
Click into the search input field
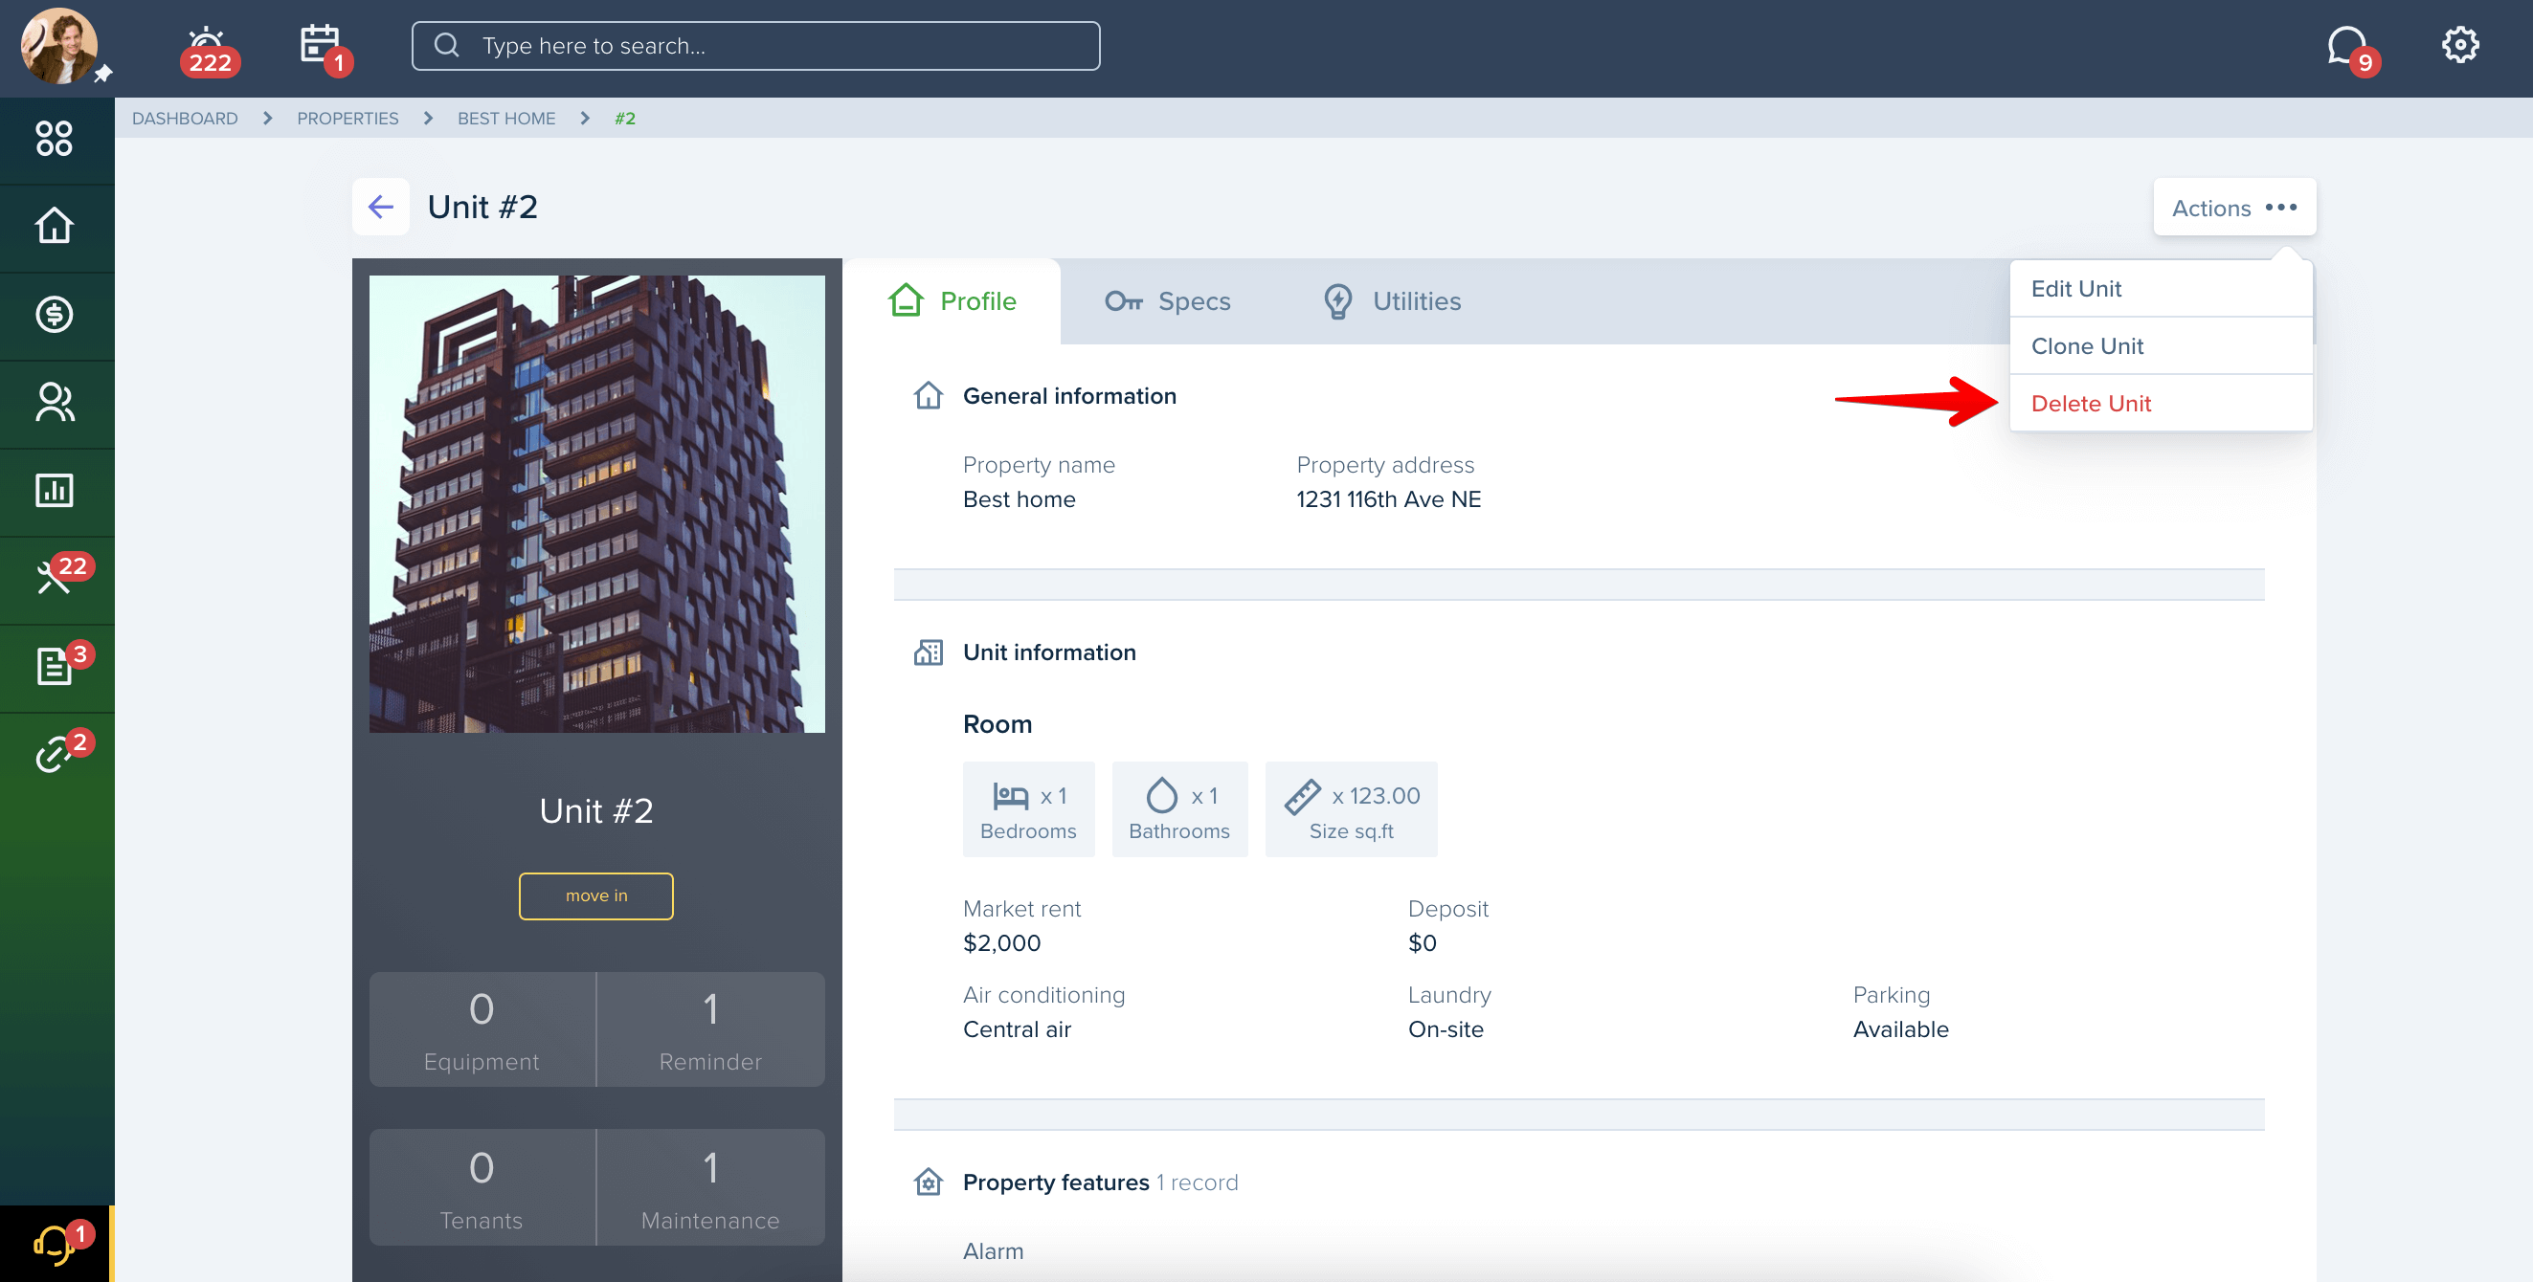click(x=755, y=46)
